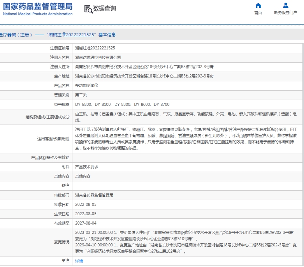Click model list DY-8800、DY-8100 value
This screenshot has height=267, width=304.
pyautogui.click(x=122, y=104)
